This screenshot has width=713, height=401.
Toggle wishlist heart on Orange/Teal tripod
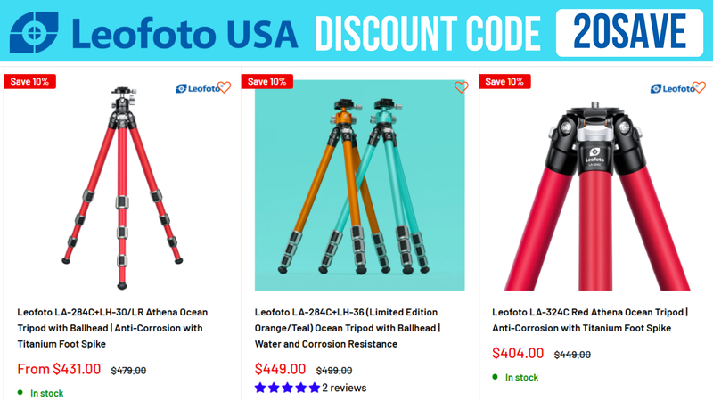(x=461, y=87)
